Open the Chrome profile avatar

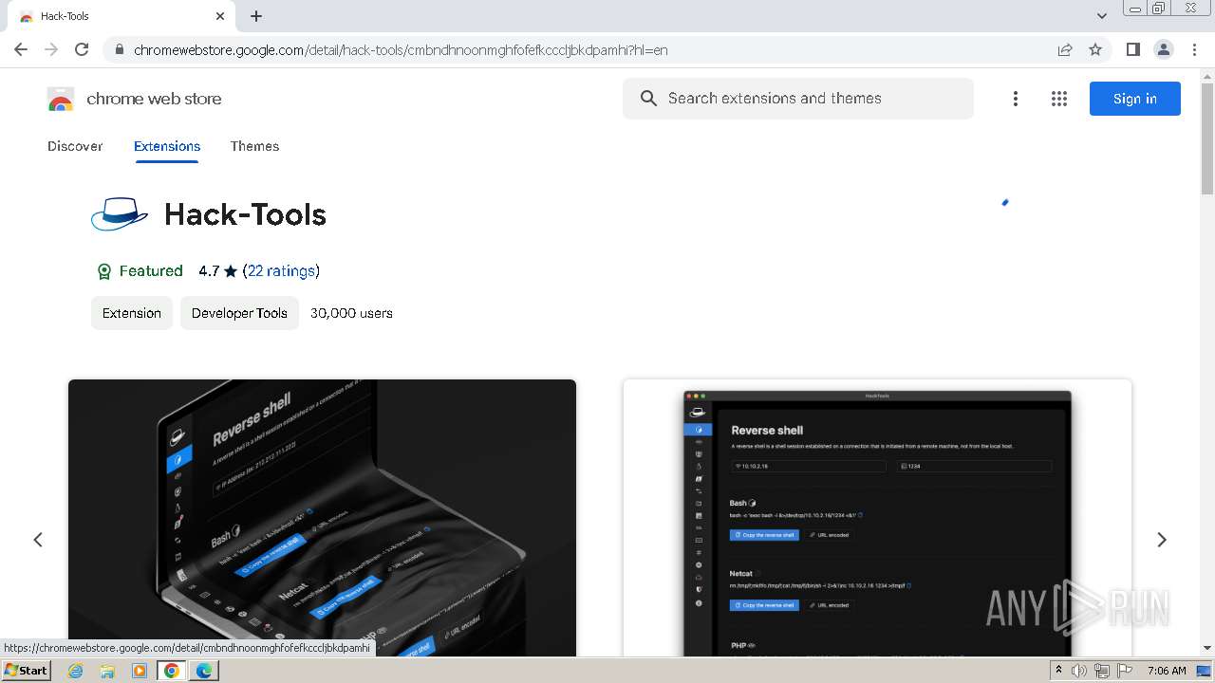[x=1164, y=49]
